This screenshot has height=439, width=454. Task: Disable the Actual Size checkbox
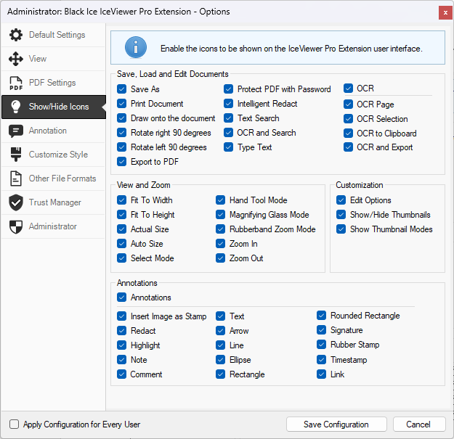(121, 229)
